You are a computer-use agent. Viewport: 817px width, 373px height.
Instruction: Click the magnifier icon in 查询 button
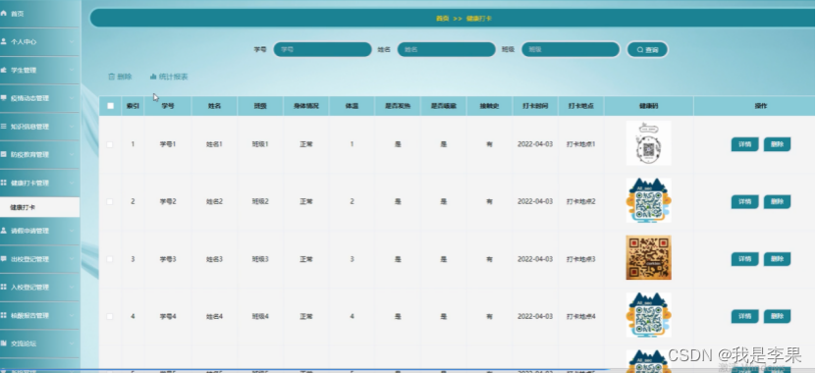point(640,50)
